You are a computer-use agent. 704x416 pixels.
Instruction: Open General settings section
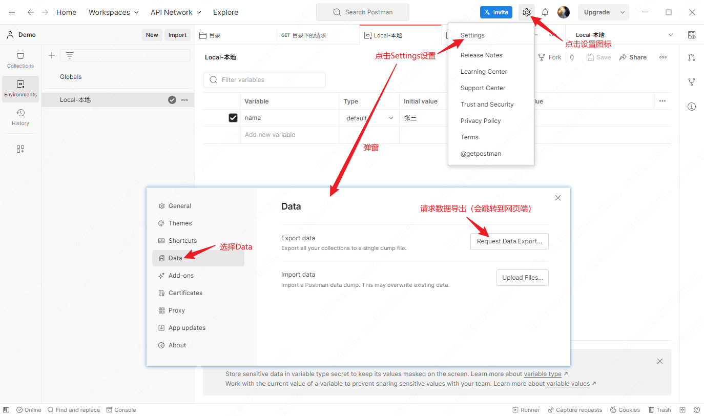point(198,206)
